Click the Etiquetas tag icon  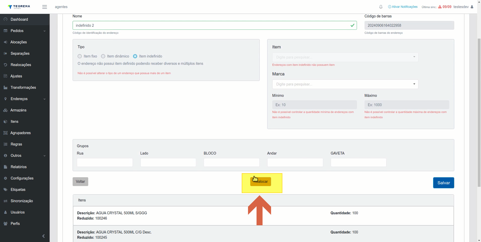point(5,189)
